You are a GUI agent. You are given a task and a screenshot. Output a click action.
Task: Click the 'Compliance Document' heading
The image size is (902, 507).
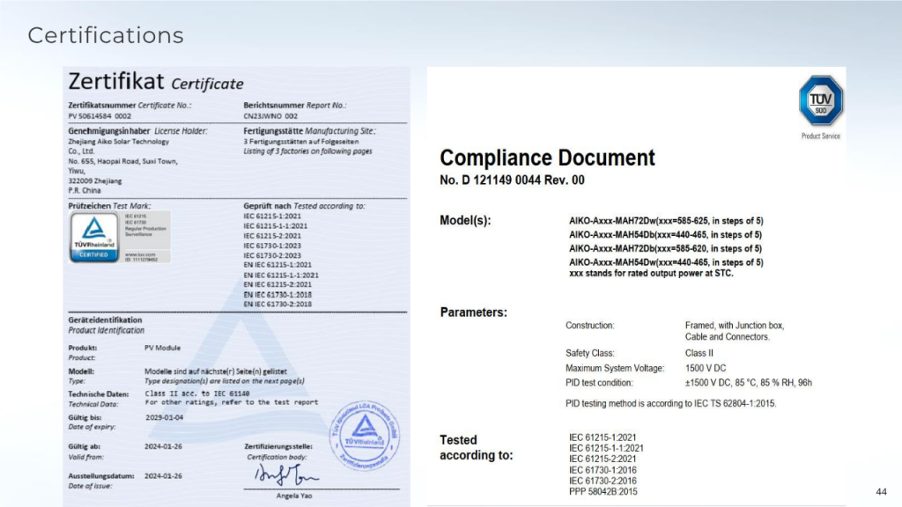(x=547, y=158)
